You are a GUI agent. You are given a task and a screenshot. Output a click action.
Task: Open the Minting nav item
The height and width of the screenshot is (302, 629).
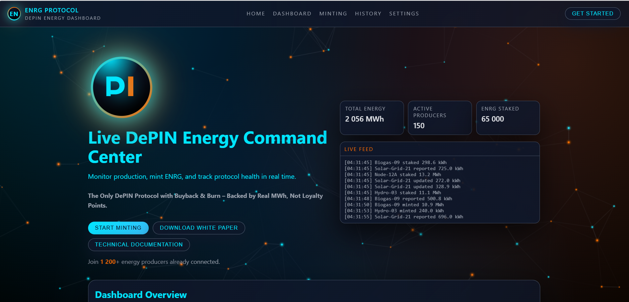pyautogui.click(x=333, y=14)
